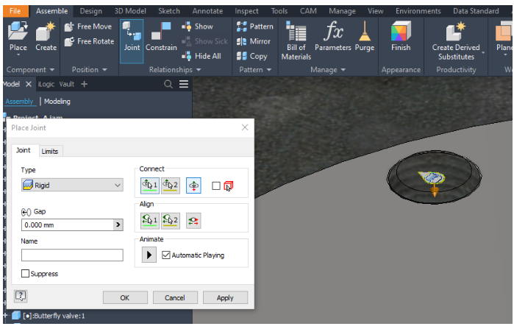Enable the pick part first checkbox
Screen dimensions: 514x329
[215, 186]
